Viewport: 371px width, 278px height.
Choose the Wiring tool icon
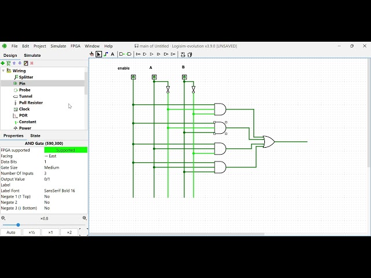coord(106,54)
